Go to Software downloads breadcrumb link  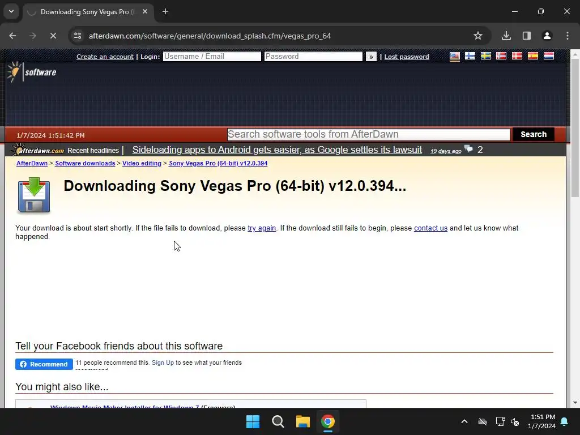pyautogui.click(x=85, y=163)
